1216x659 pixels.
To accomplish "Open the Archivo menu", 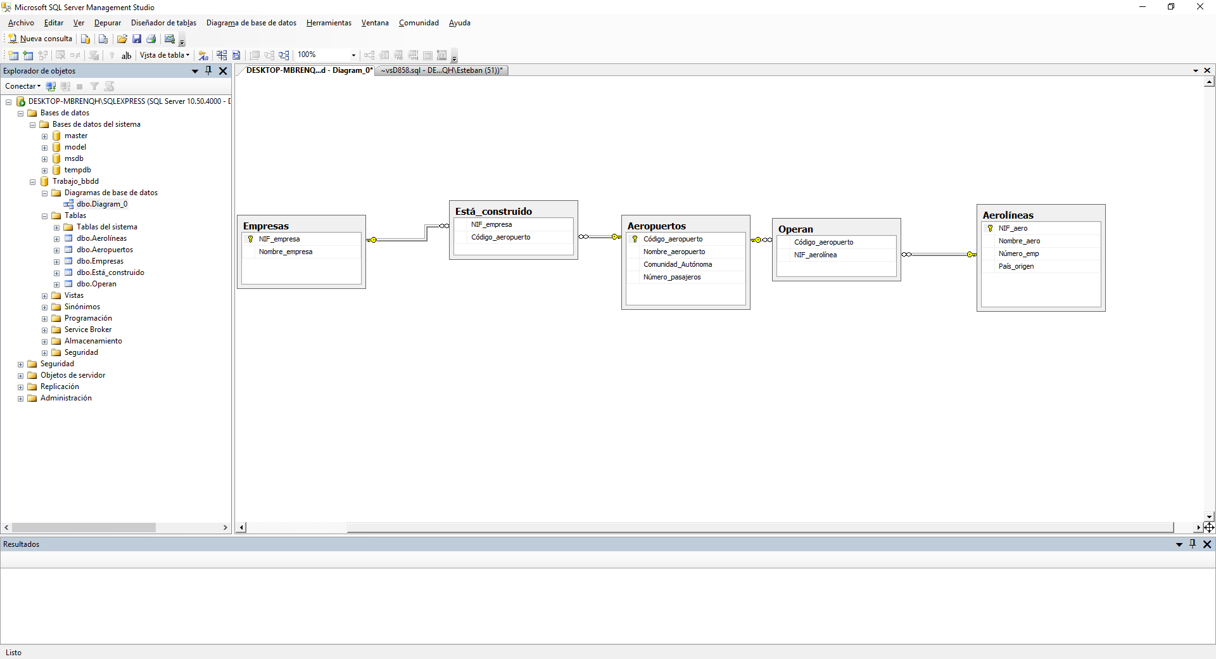I will click(x=21, y=23).
